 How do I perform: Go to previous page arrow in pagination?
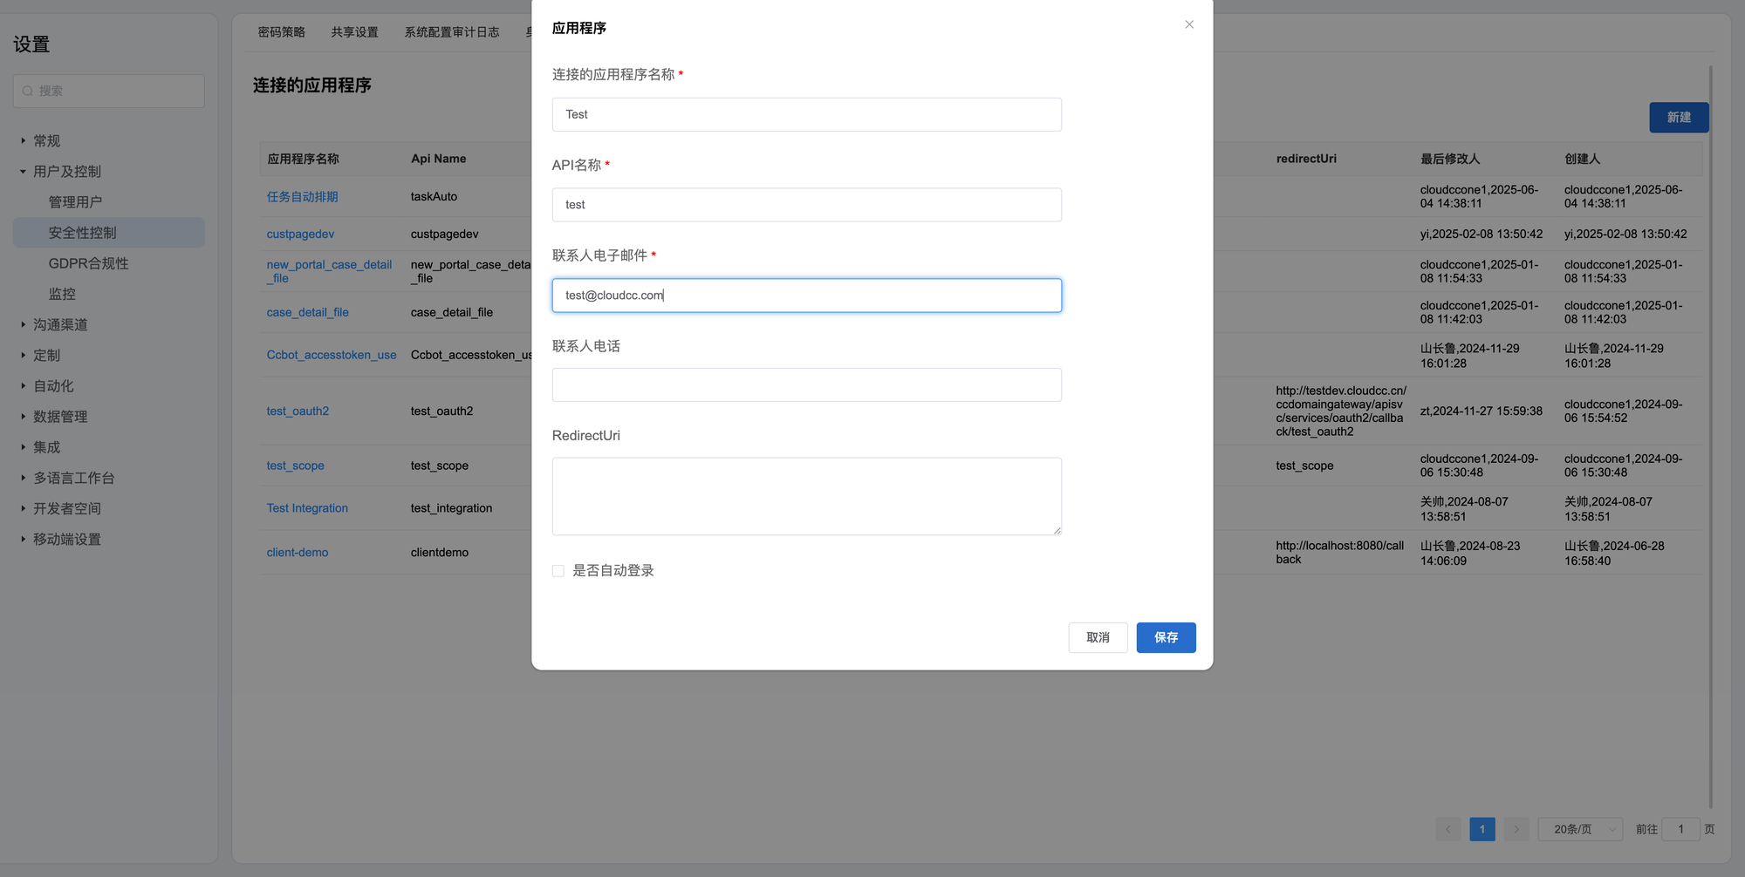coord(1447,829)
